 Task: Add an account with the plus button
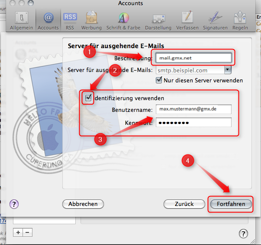(18, 232)
